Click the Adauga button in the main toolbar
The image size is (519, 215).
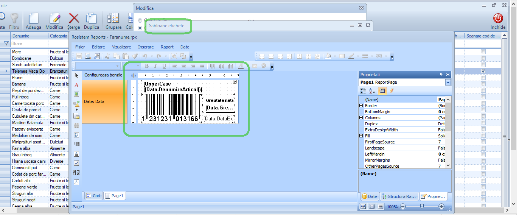(x=34, y=21)
